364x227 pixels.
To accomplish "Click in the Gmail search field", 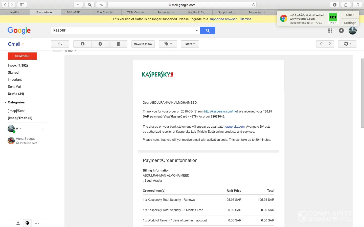I will click(x=123, y=31).
